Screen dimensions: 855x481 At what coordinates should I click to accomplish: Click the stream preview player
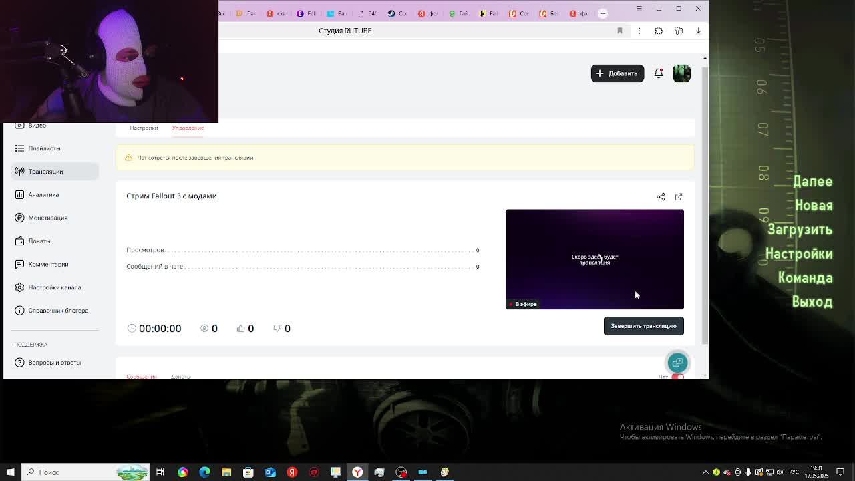[x=594, y=259]
